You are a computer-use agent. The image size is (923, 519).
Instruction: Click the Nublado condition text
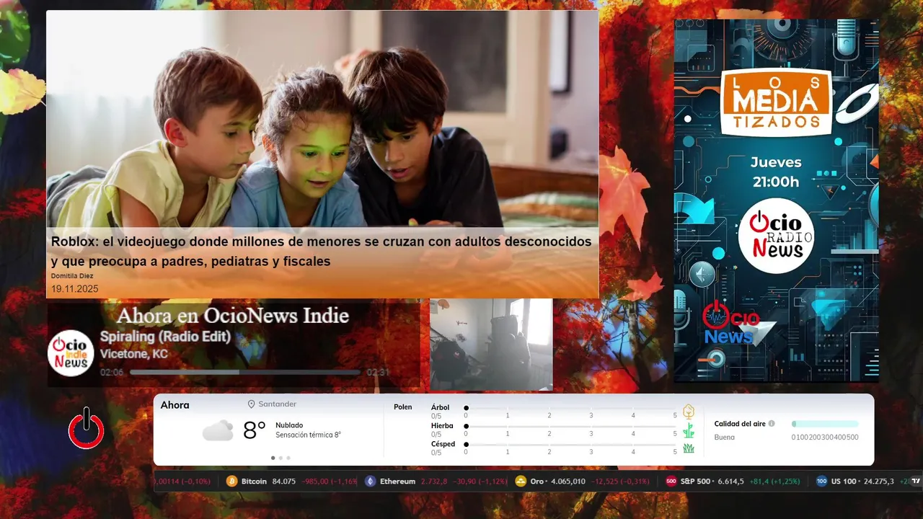pyautogui.click(x=289, y=425)
